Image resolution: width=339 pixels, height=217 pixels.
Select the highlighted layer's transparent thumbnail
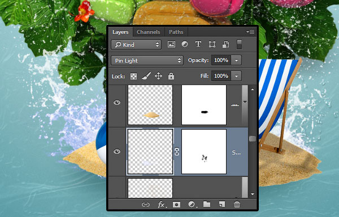click(150, 152)
